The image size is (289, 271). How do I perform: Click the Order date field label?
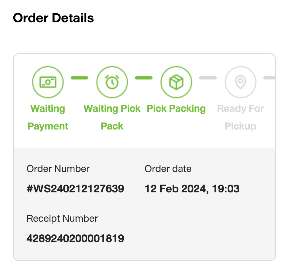(168, 169)
